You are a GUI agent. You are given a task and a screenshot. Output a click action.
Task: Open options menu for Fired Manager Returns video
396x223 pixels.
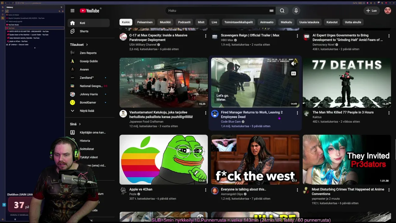297,113
